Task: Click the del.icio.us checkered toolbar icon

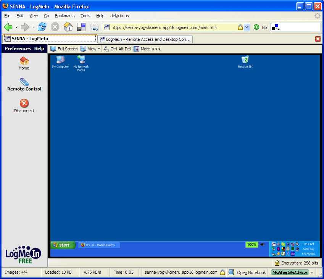Action: (81, 27)
